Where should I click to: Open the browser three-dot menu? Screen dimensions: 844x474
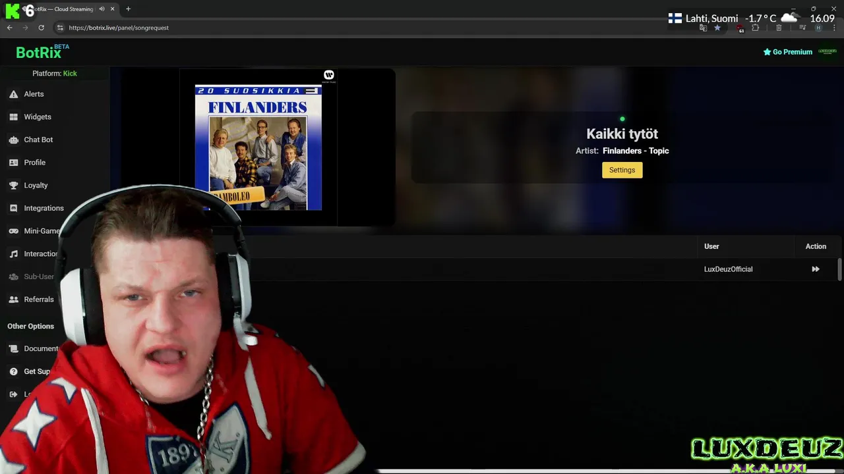(834, 28)
